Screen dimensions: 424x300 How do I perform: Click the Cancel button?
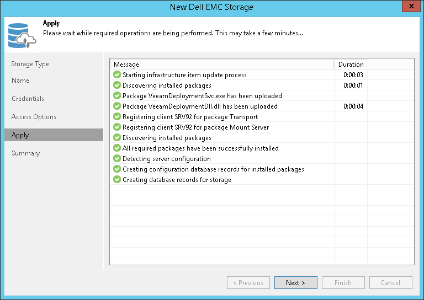390,283
